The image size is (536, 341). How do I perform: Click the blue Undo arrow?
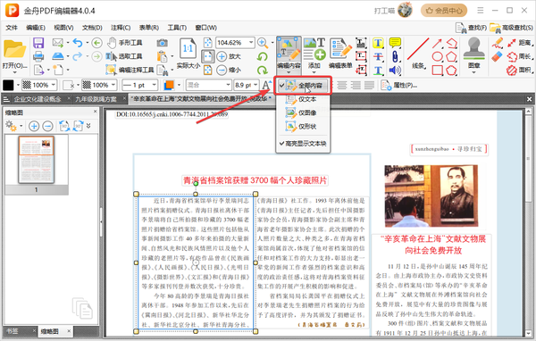(x=78, y=43)
